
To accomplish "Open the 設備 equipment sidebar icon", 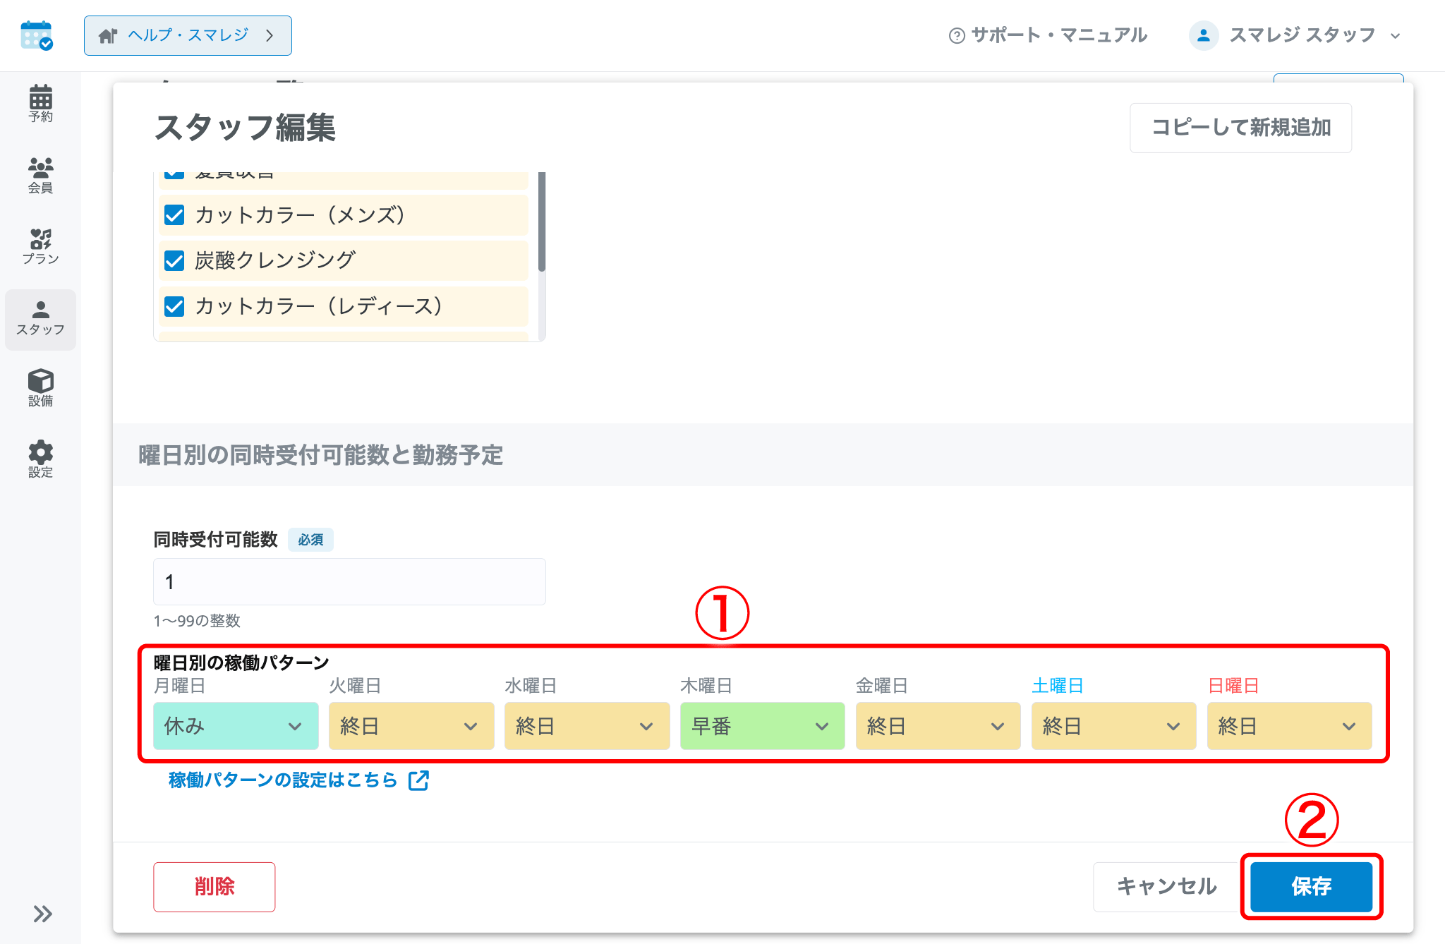I will click(40, 388).
